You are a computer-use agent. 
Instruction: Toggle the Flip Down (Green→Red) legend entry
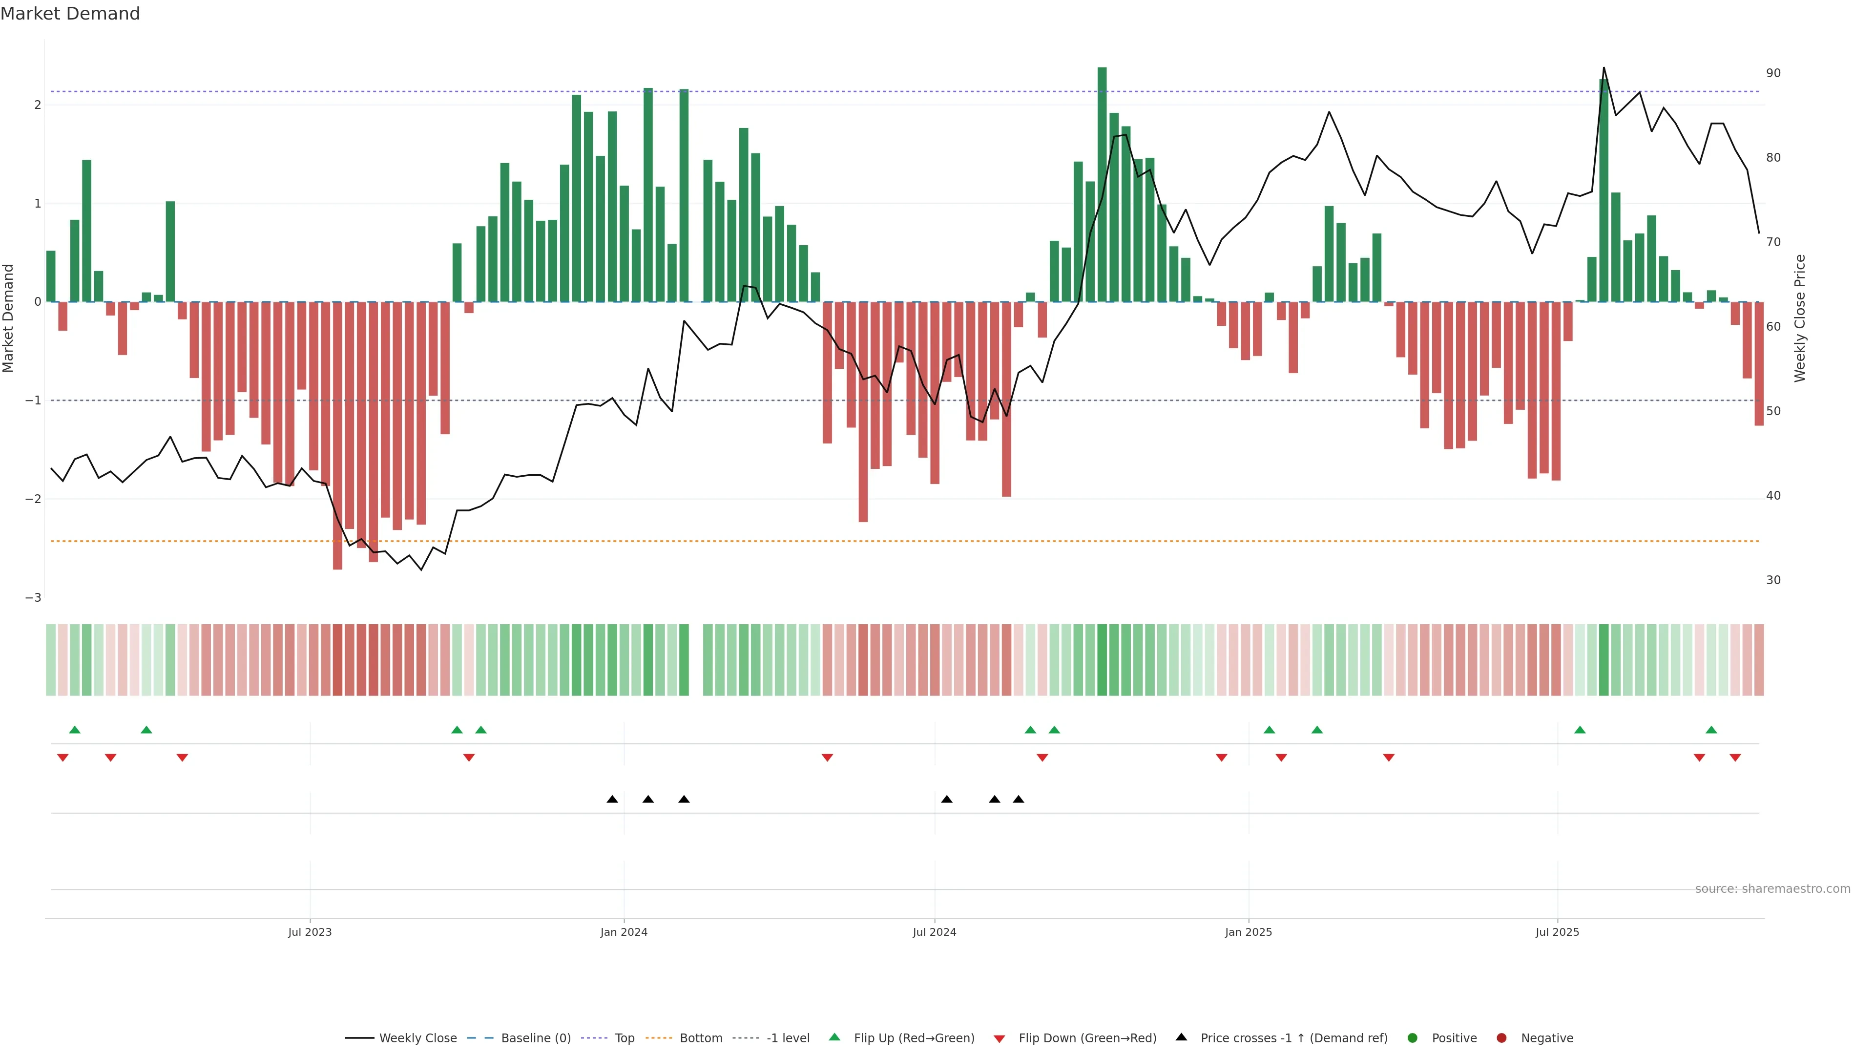pyautogui.click(x=1087, y=1038)
